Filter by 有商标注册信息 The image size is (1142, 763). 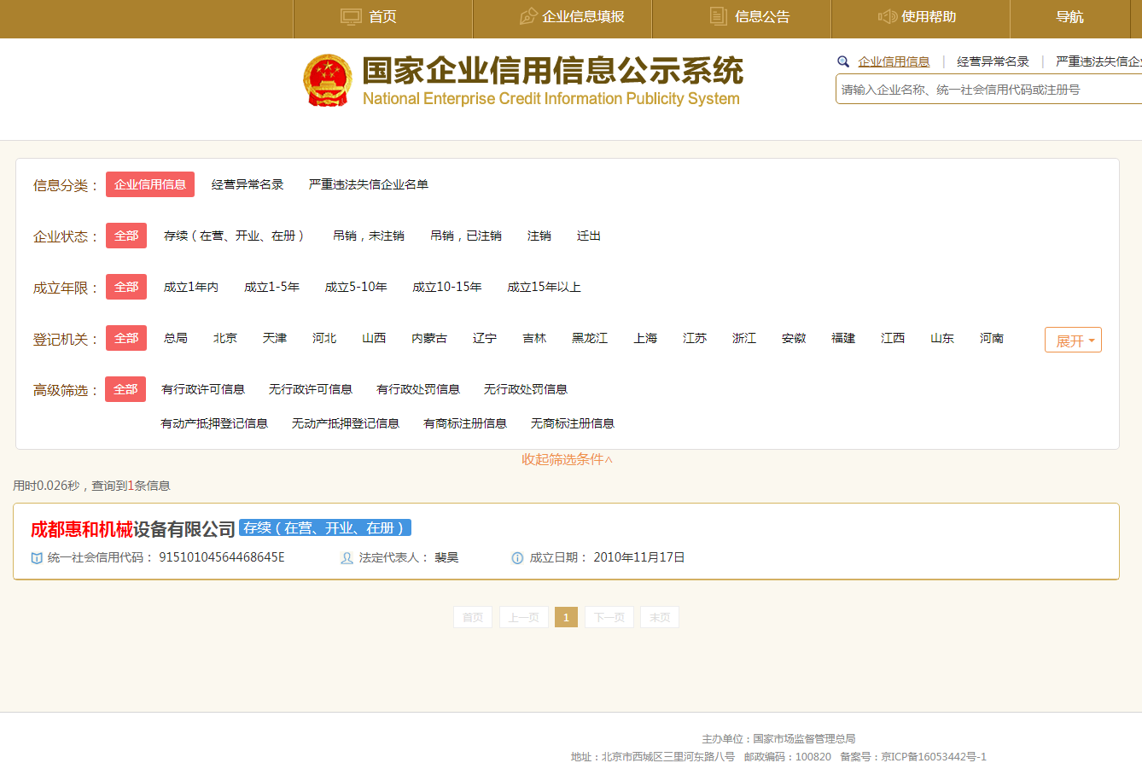[465, 423]
